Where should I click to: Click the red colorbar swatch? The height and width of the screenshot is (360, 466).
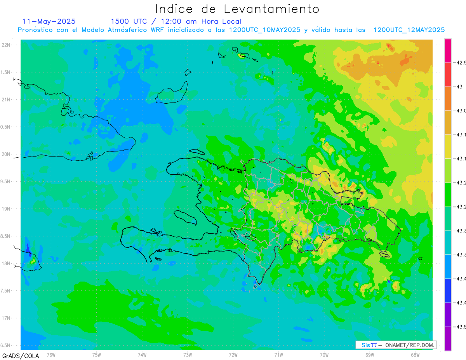point(448,75)
